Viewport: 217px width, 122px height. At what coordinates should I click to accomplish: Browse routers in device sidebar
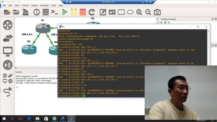[x=7, y=25]
